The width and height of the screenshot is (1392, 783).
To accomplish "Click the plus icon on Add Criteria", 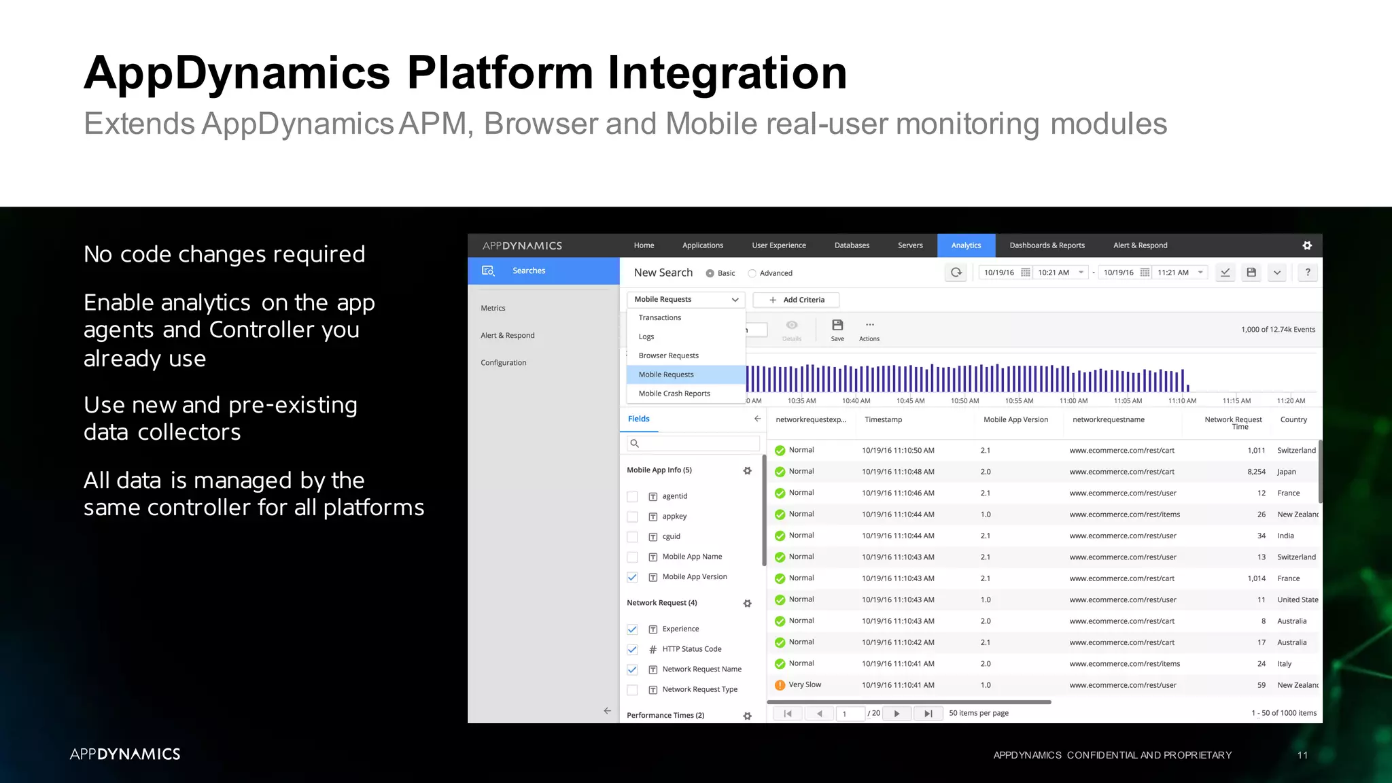I will [773, 300].
